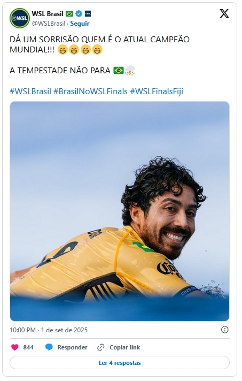Open the info circle icon
This screenshot has height=381, width=242.
click(x=224, y=330)
